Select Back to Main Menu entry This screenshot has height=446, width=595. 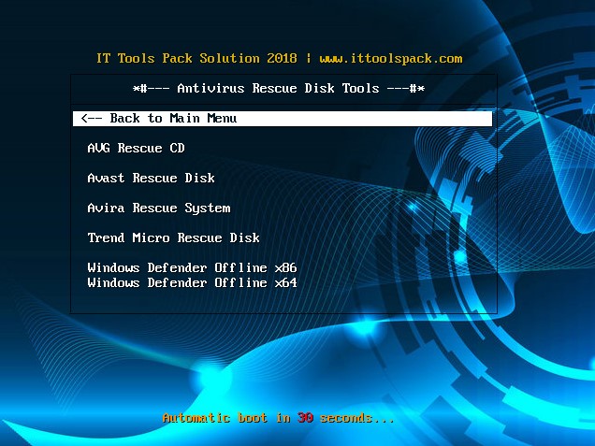point(283,119)
